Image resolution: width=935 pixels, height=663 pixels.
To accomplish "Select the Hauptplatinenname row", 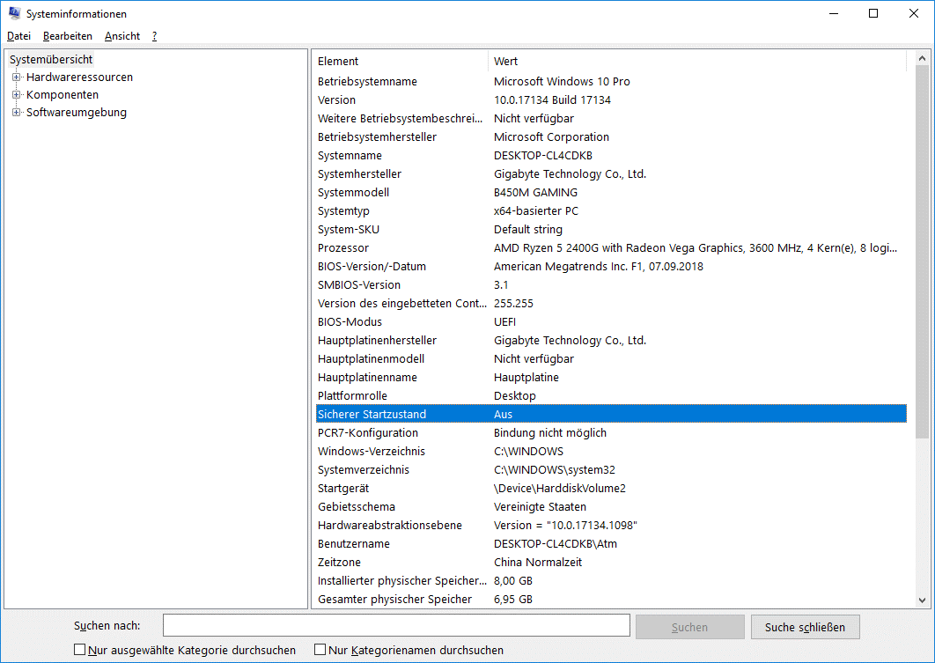I will click(x=611, y=378).
